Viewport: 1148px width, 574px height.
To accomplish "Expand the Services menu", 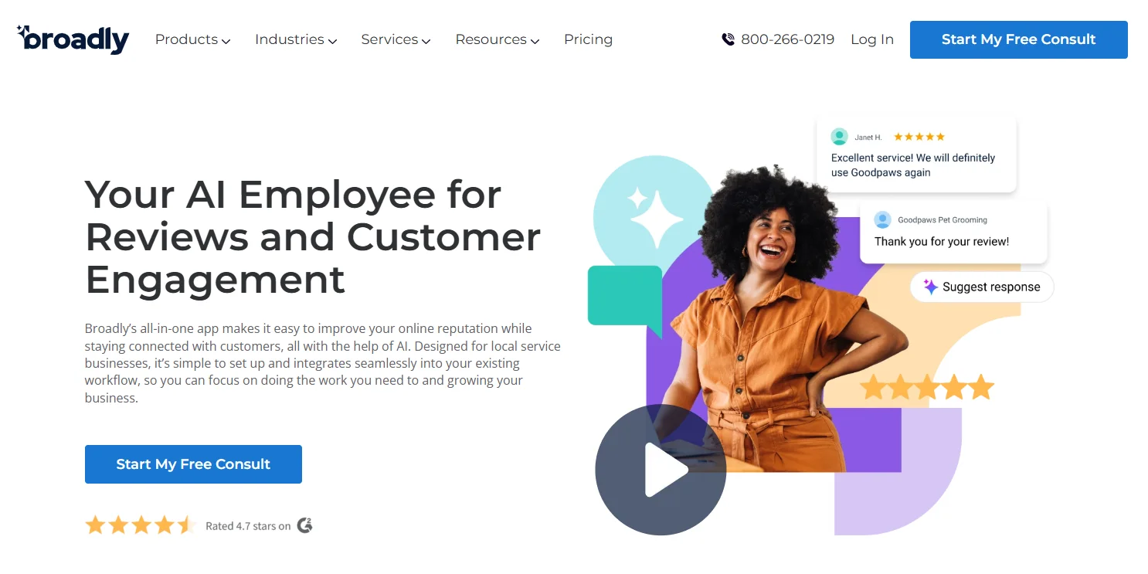I will click(396, 39).
